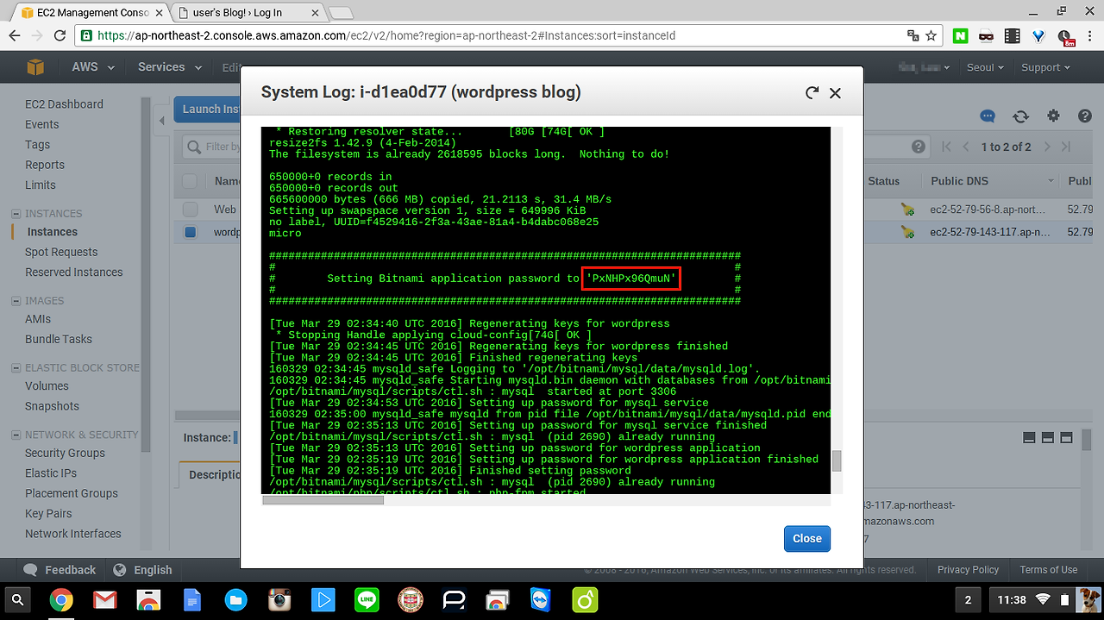Click the alarm icon in the ec2-52-79-56-8 row

point(907,210)
